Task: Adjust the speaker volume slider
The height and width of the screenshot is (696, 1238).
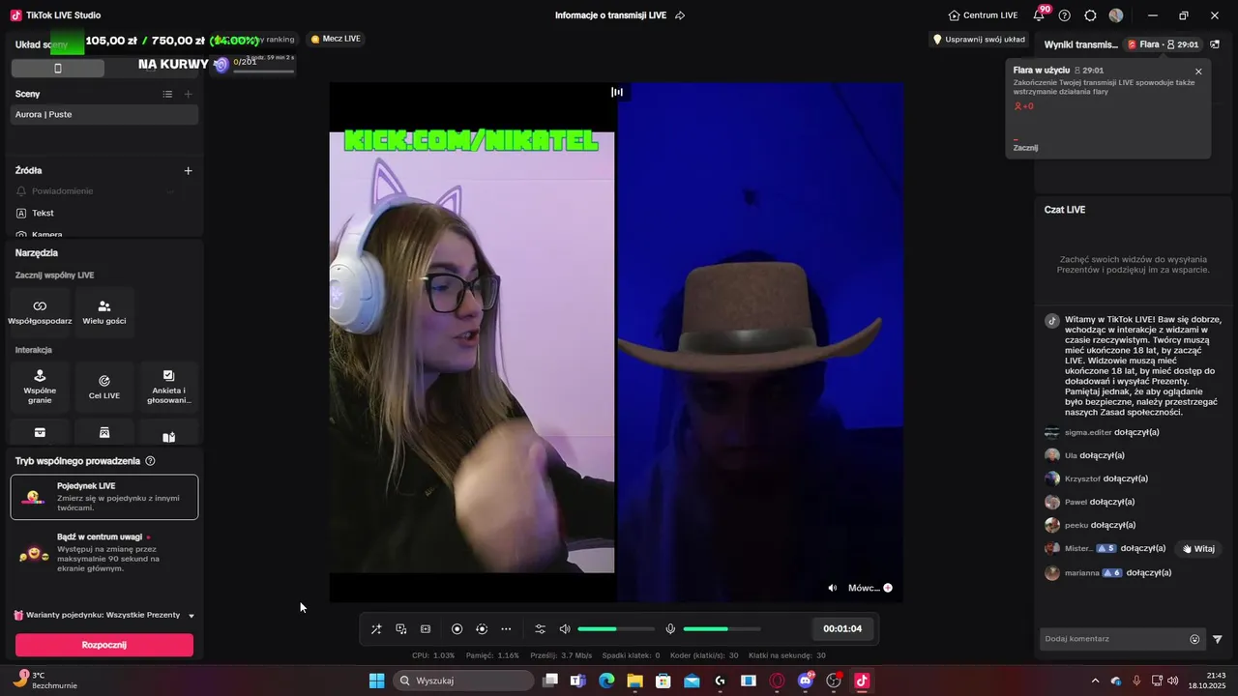Action: [616, 629]
